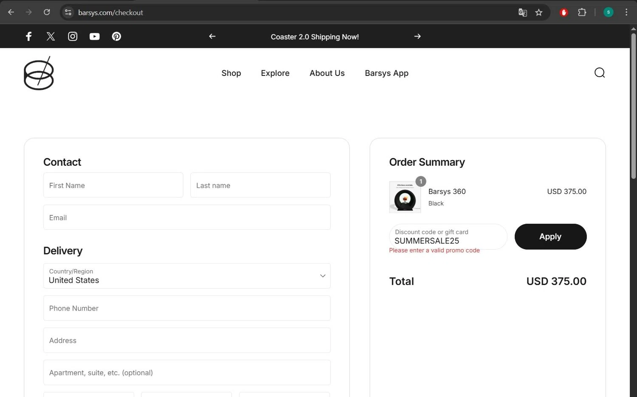Show next announcement with right arrow
Image resolution: width=637 pixels, height=397 pixels.
point(417,36)
